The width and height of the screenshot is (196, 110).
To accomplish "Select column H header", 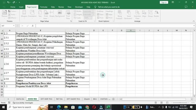I will tap(131, 31).
